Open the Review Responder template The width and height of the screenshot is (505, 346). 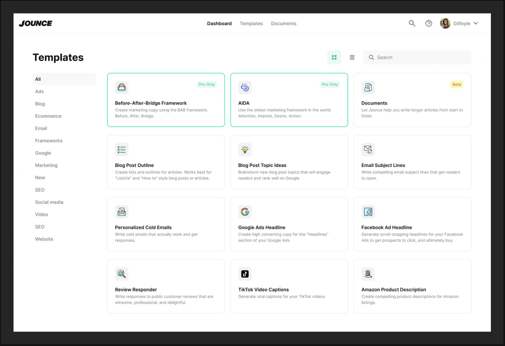tap(166, 286)
